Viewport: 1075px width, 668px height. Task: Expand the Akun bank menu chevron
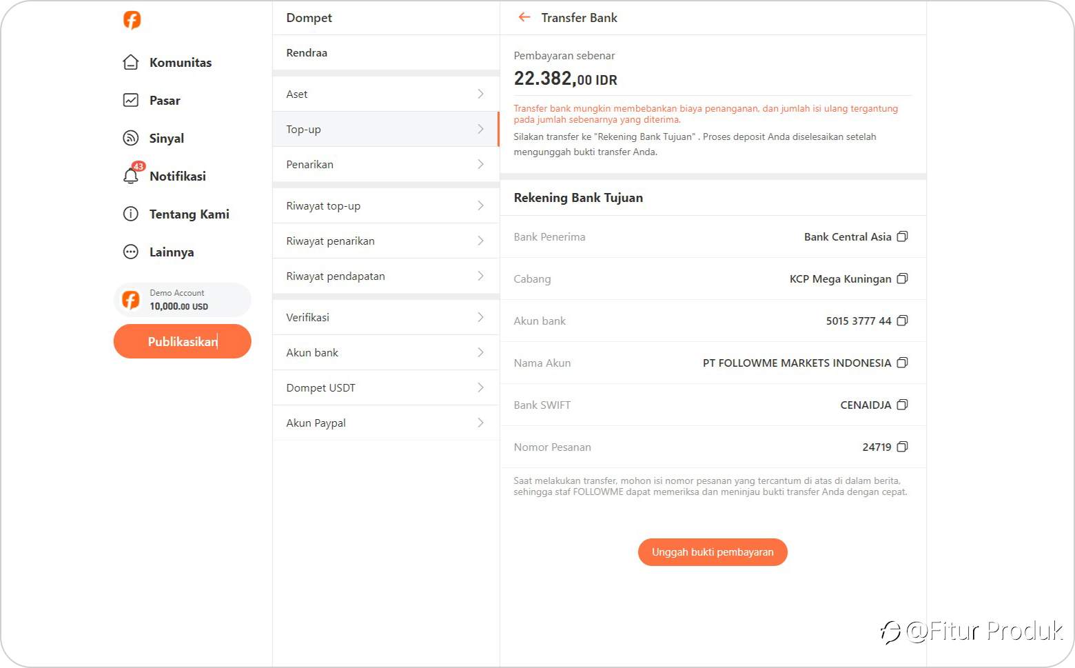(x=480, y=352)
